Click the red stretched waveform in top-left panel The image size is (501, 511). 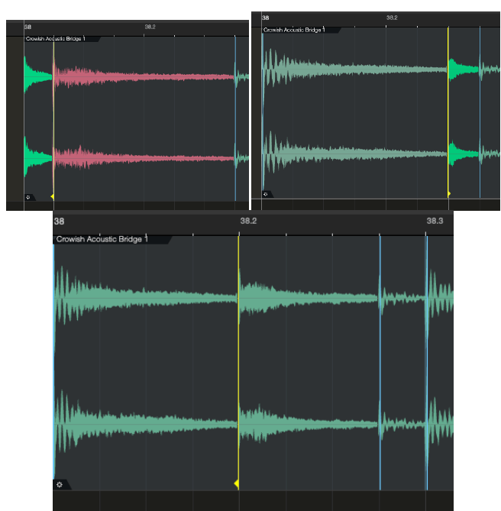(145, 76)
